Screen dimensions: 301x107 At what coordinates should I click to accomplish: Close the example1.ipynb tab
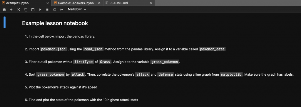pyautogui.click(x=48, y=3)
